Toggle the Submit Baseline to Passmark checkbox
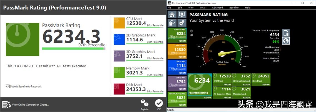Image resolution: width=316 pixels, height=112 pixels. pyautogui.click(x=8, y=86)
